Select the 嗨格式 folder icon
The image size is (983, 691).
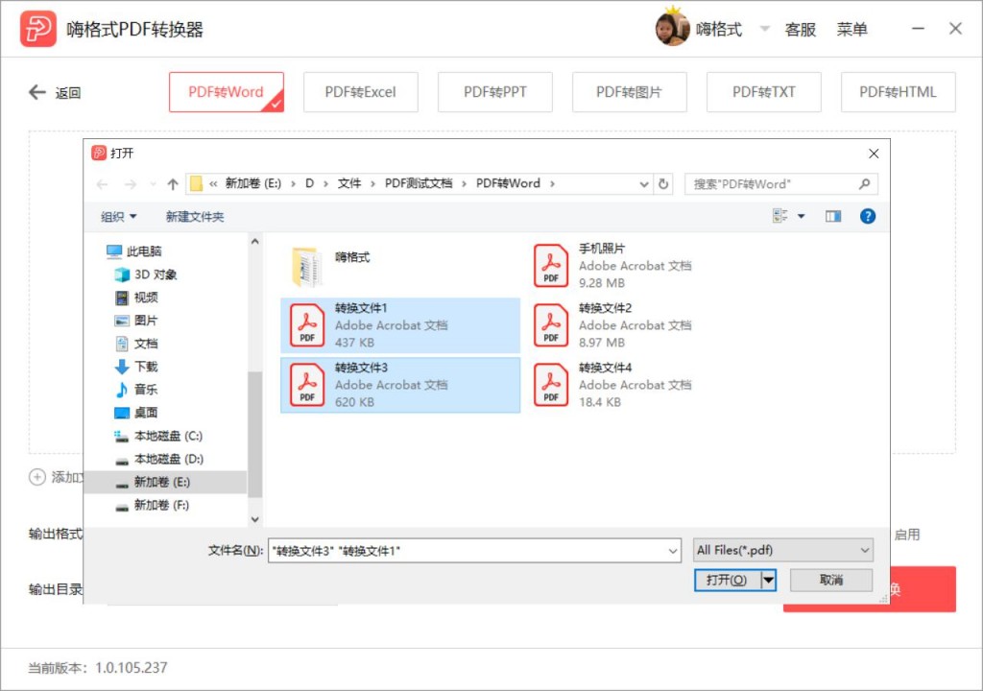point(307,266)
